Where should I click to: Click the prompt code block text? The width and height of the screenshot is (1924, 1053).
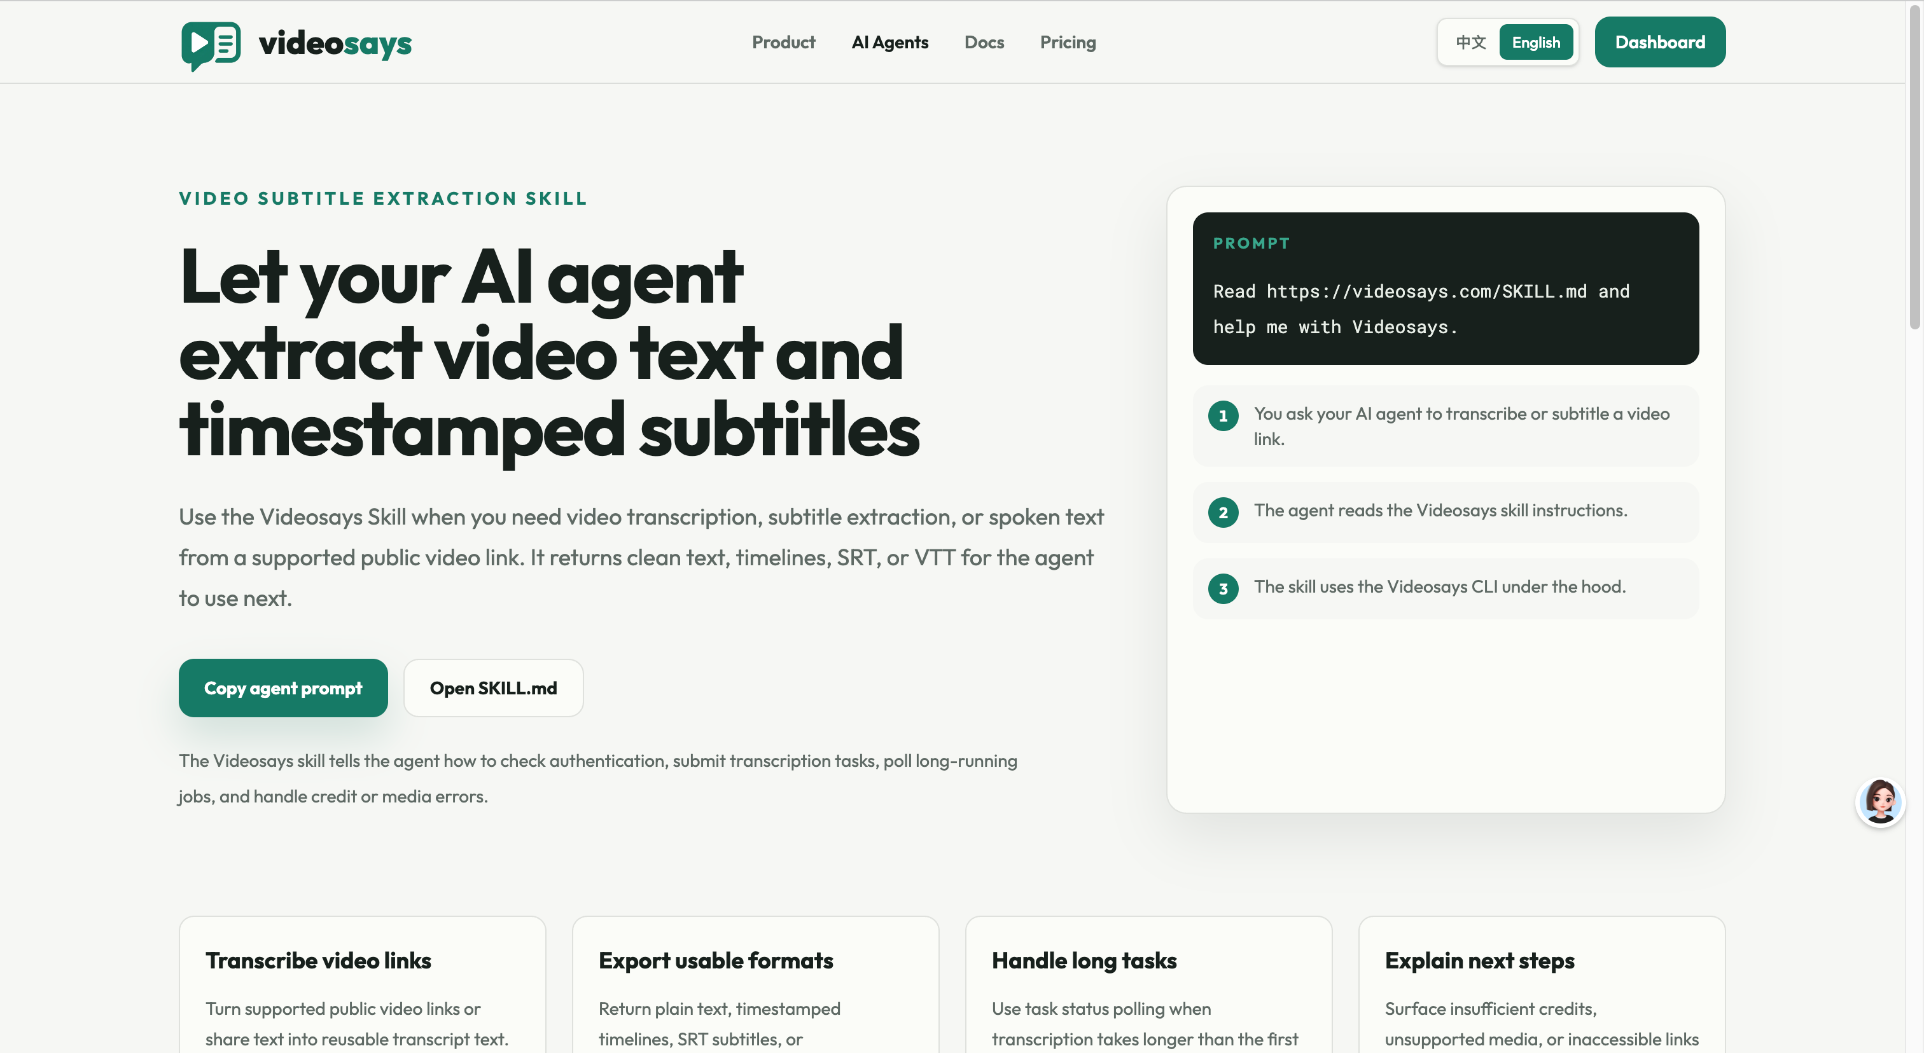click(1421, 309)
